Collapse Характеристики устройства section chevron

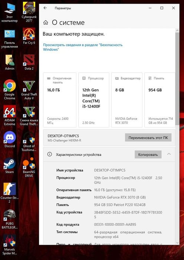click(x=169, y=154)
